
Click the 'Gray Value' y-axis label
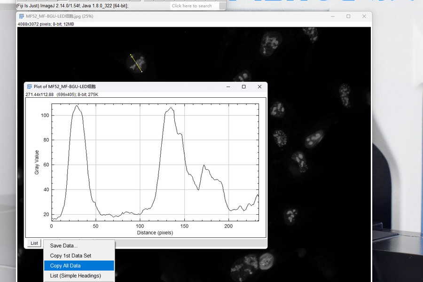(37, 162)
